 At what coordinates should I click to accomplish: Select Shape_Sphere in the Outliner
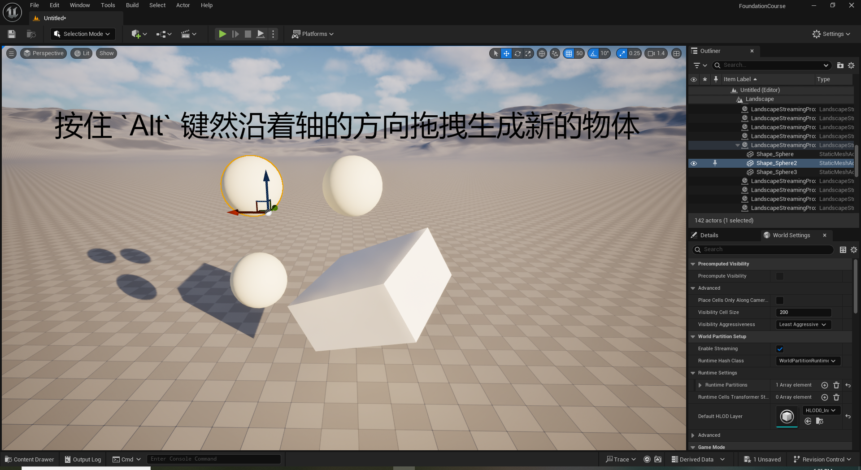[x=775, y=154]
